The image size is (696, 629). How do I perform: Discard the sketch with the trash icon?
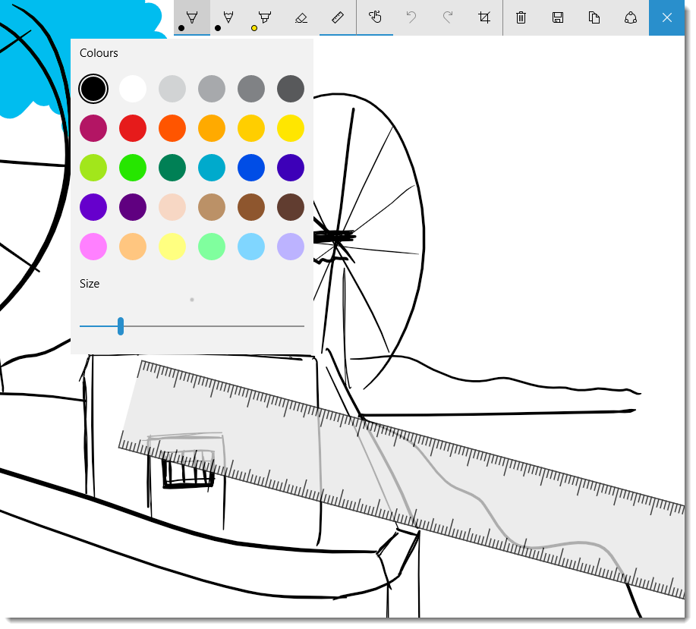click(x=521, y=18)
